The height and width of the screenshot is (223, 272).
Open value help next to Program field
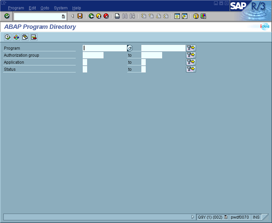pyautogui.click(x=130, y=48)
